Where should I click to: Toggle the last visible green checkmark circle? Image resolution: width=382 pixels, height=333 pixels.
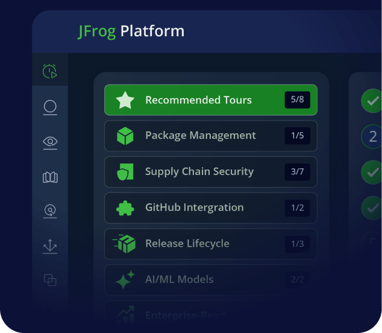pyautogui.click(x=371, y=208)
